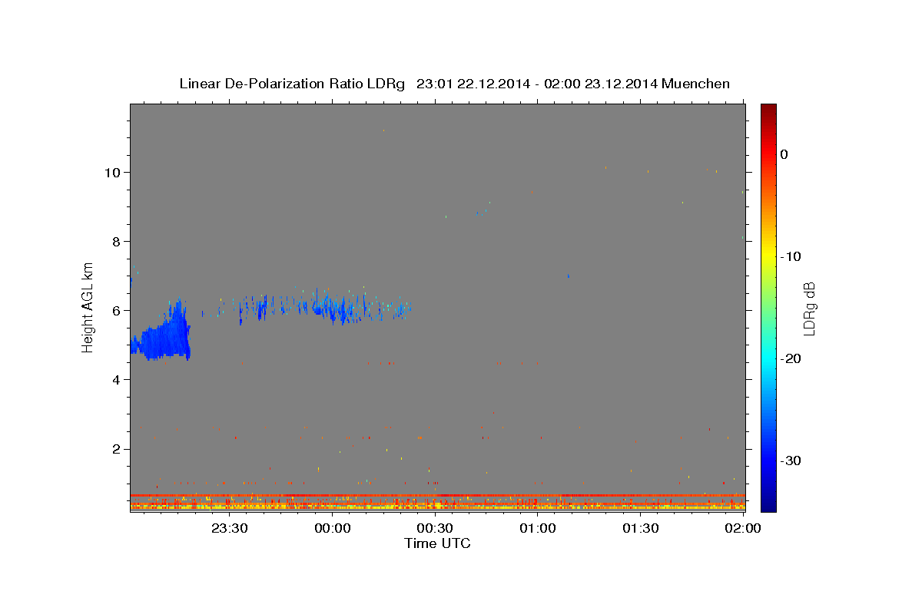Click the colorbar value 0
922x614 pixels.
784,154
